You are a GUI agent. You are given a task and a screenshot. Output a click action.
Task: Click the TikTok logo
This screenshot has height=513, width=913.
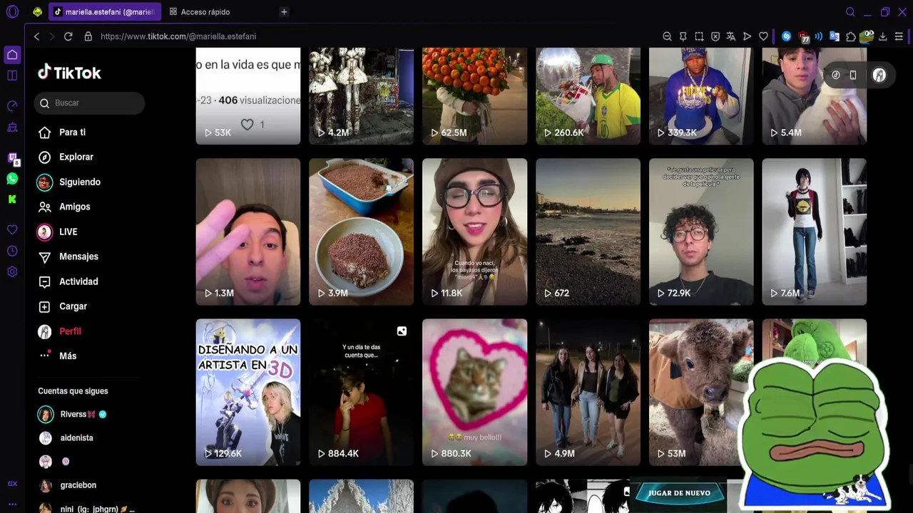[x=69, y=72]
